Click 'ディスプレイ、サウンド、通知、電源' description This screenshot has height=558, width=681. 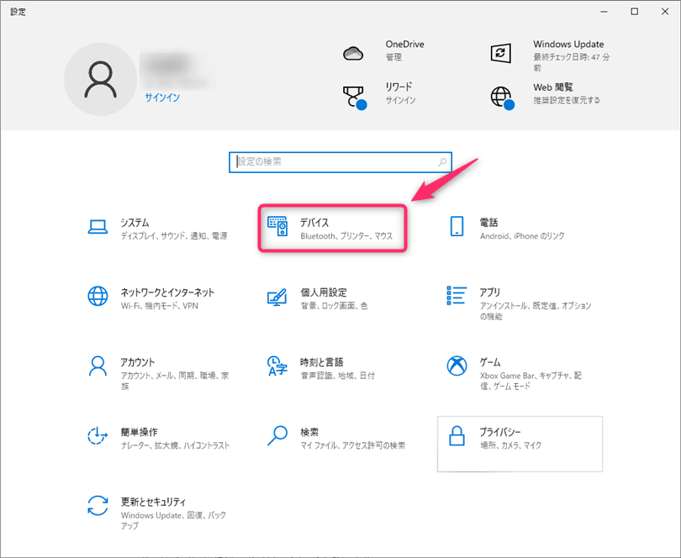(174, 236)
